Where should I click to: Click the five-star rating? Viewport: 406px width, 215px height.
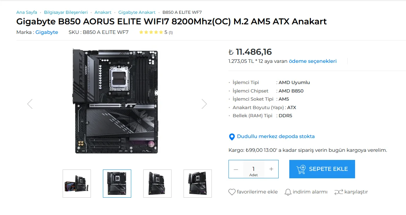pos(151,32)
